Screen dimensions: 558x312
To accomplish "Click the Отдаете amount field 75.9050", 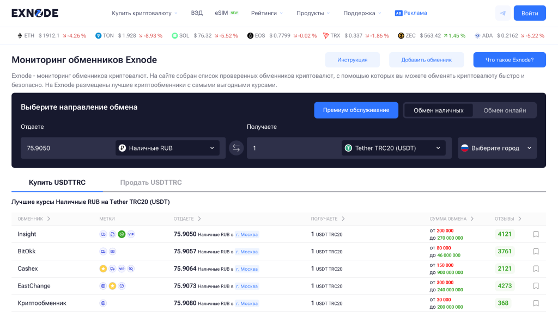I will point(68,148).
